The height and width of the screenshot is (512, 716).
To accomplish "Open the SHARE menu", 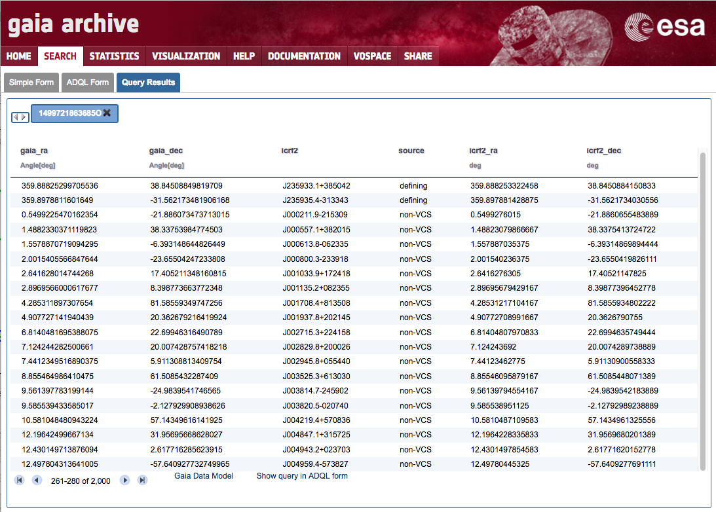I will click(418, 56).
